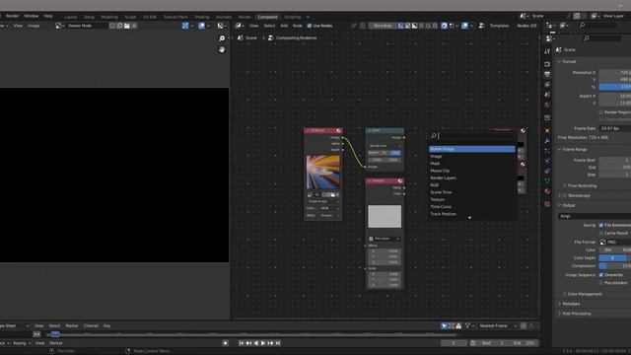Screen dimensions: 631x355
Task: Click the Dope Sheet funnel filter icon
Action: pyautogui.click(x=467, y=326)
